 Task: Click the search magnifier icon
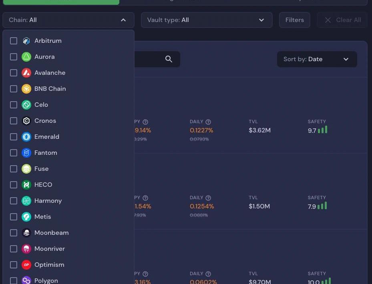tap(169, 59)
